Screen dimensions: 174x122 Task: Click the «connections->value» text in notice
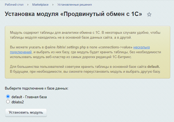pos(115,47)
